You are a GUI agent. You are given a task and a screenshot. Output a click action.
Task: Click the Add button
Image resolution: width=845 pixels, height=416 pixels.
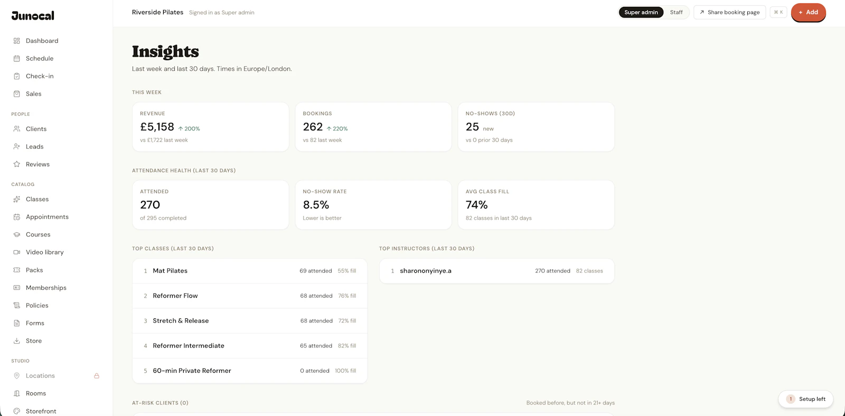tap(808, 12)
